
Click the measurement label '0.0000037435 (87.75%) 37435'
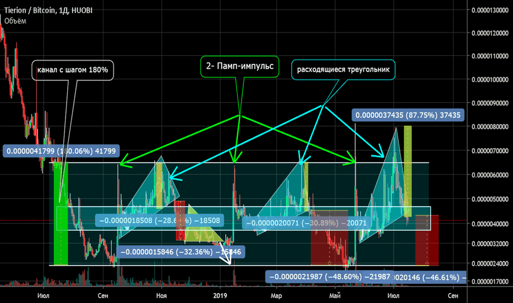pos(408,115)
